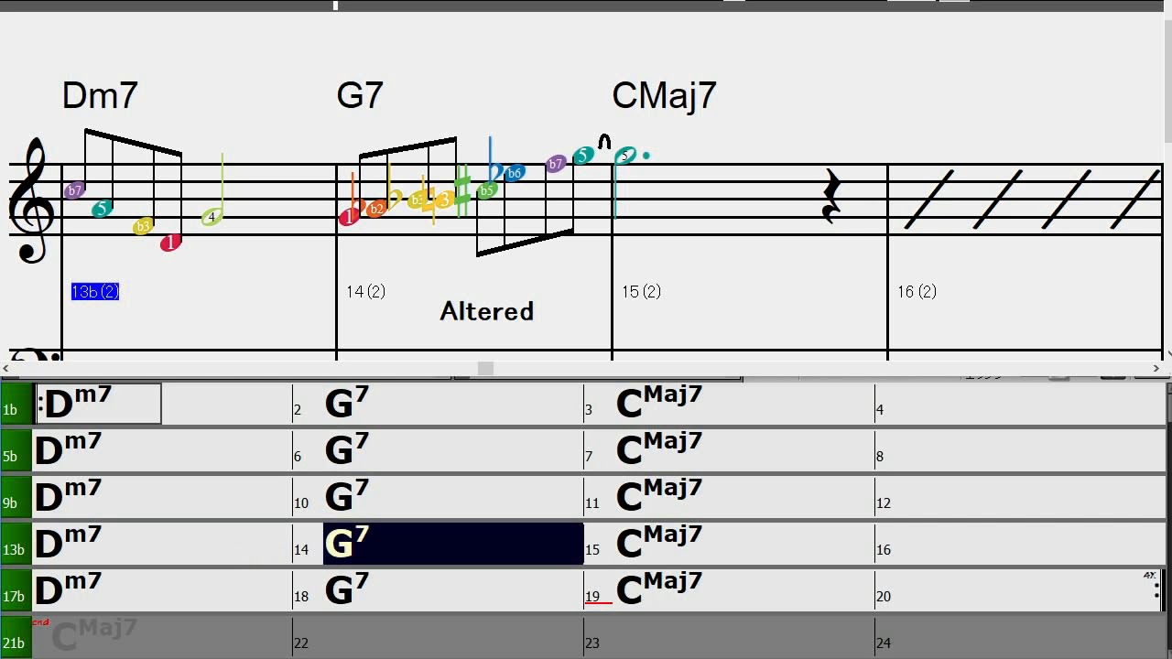Click bar number 22 in chord sheet

coord(301,643)
